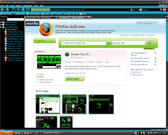
Task: Open the kaldata toolbar bookmark
Action: (67, 14)
